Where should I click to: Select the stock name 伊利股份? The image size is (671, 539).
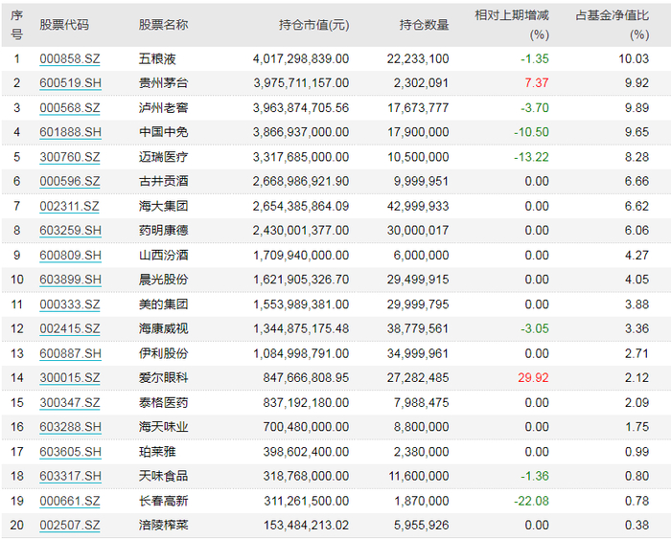[164, 353]
